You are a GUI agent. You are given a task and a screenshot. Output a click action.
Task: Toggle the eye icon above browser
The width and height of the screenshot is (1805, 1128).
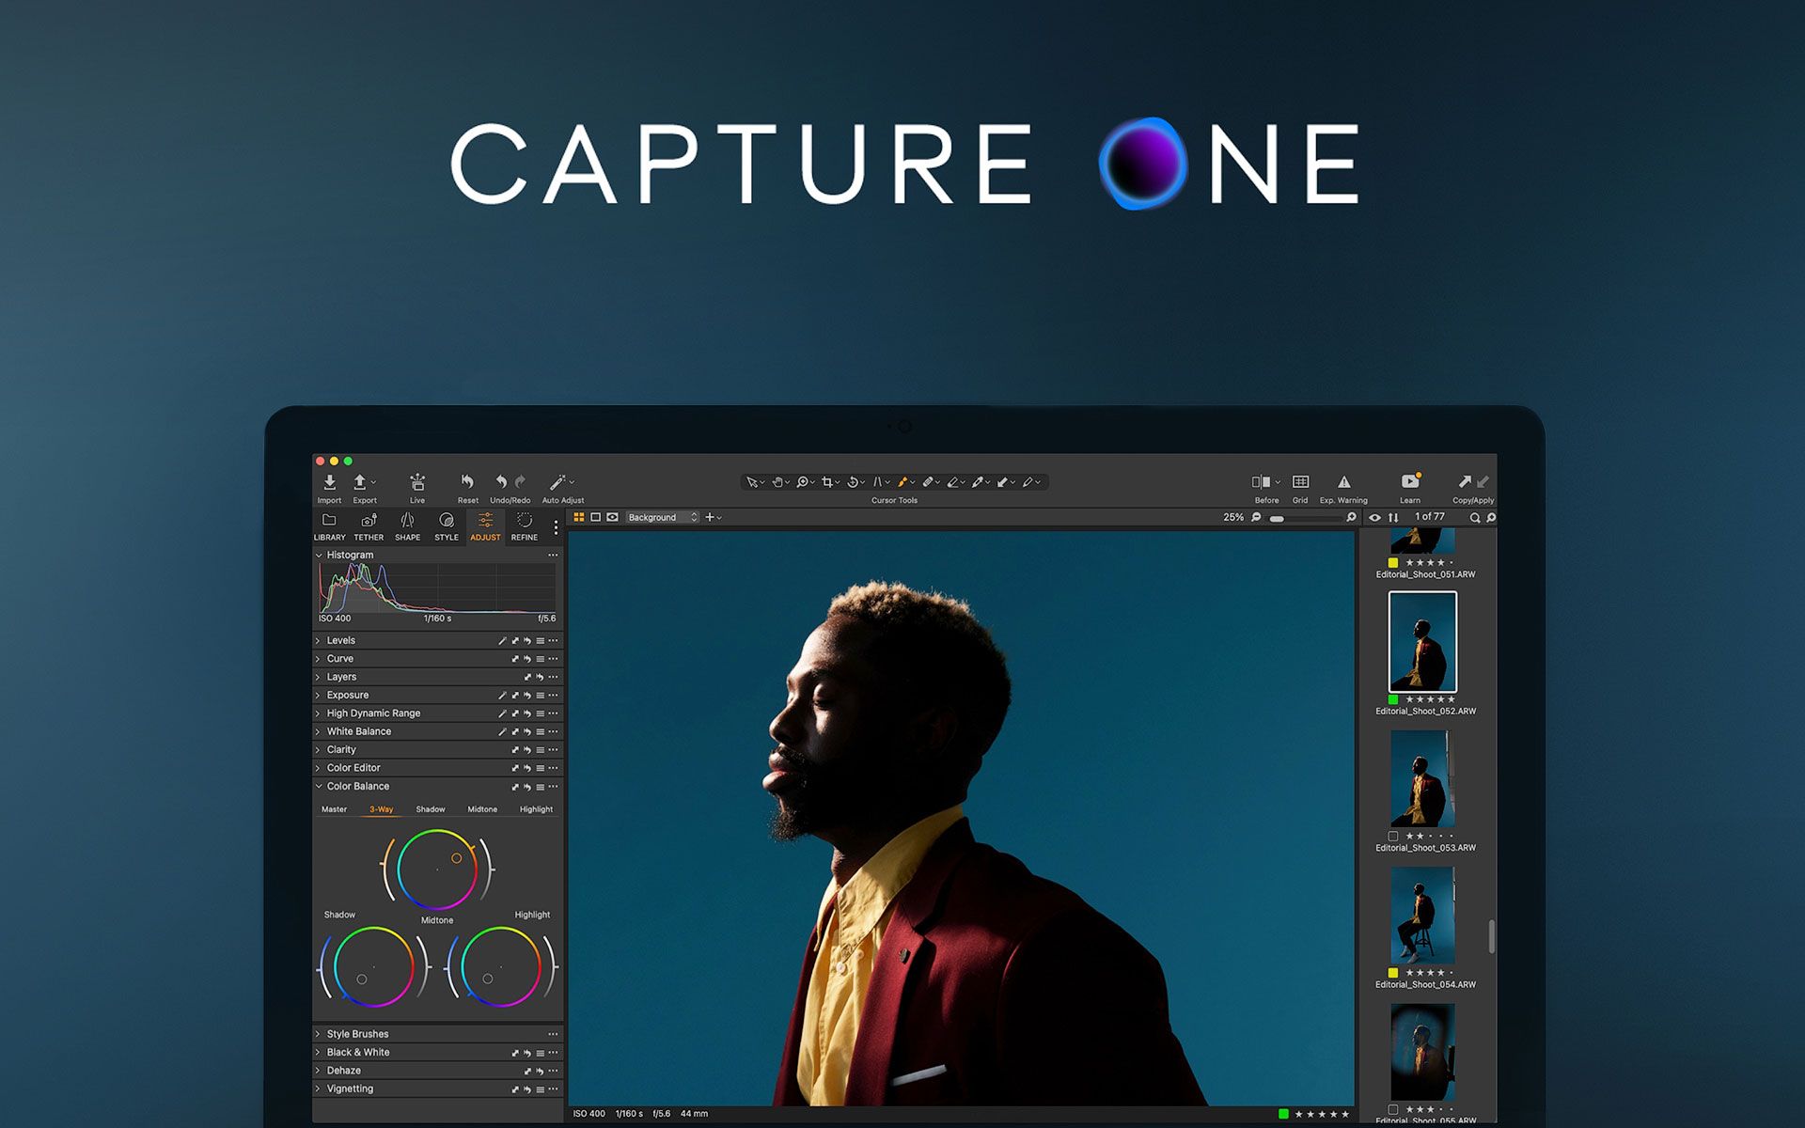[1374, 518]
